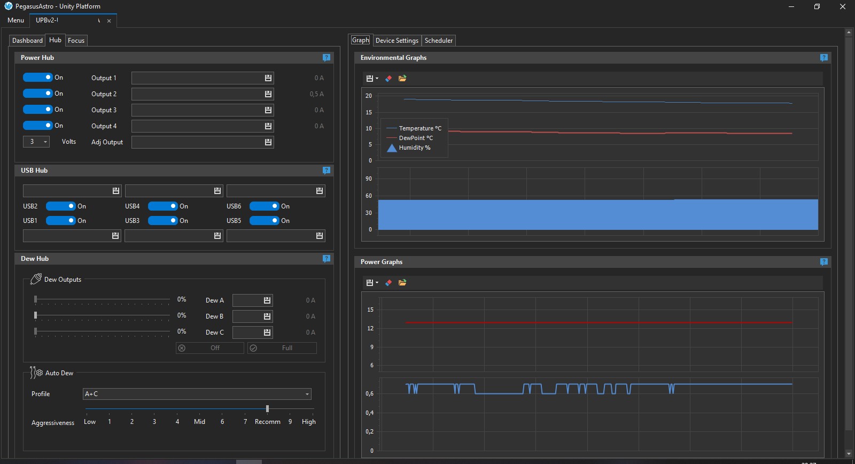Toggle Output 4 power switch
This screenshot has width=855, height=464.
[37, 126]
